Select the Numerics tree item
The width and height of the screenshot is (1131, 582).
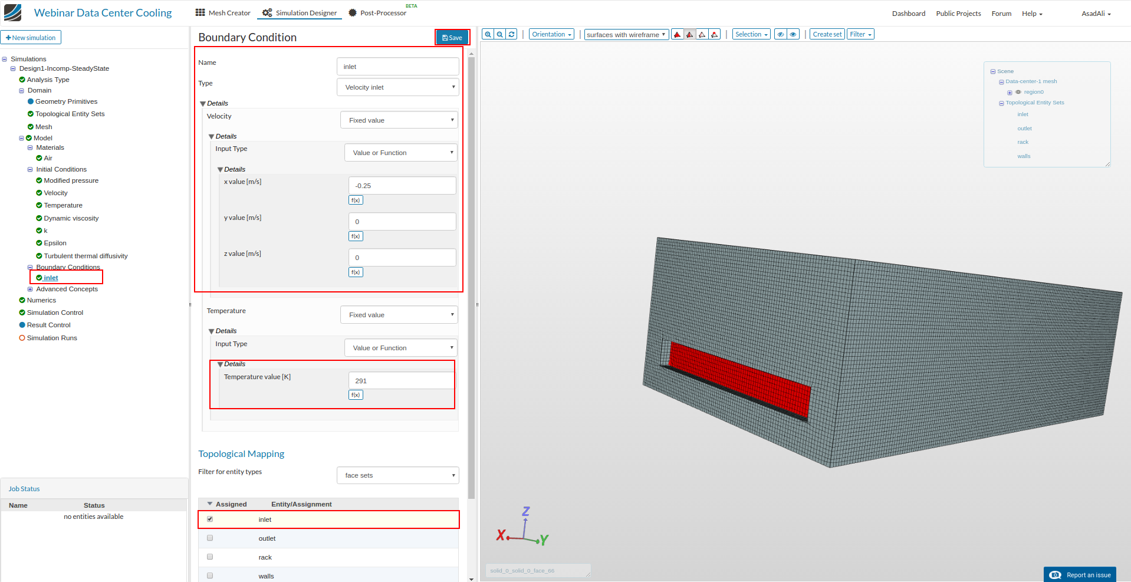coord(41,300)
